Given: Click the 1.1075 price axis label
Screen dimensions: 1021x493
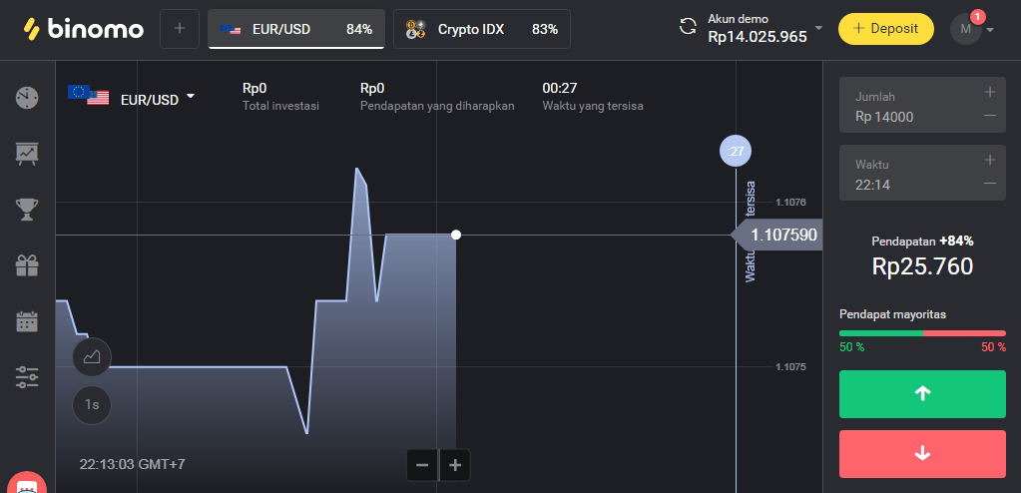Looking at the screenshot, I should (x=790, y=366).
